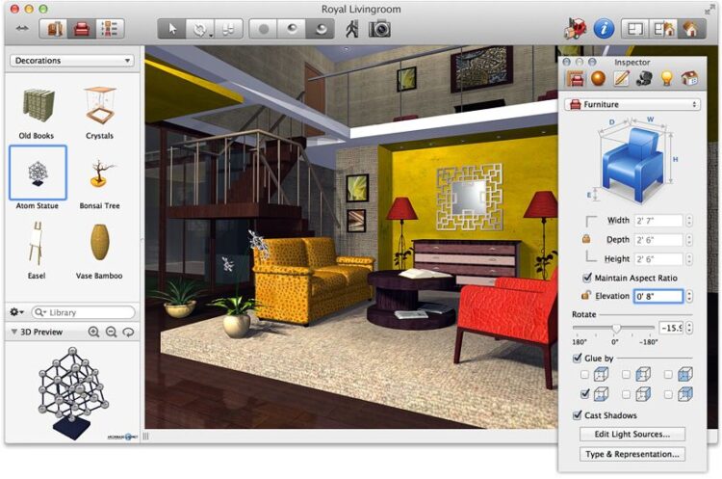722x479 pixels.
Task: Open the blue info button
Action: (604, 29)
